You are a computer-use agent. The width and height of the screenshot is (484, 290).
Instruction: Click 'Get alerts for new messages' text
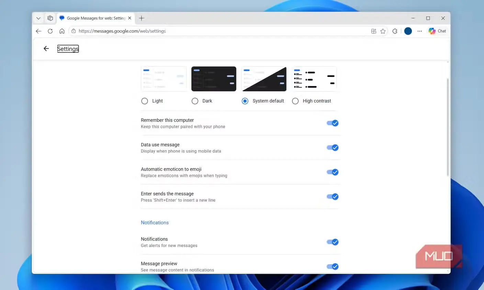[169, 246]
